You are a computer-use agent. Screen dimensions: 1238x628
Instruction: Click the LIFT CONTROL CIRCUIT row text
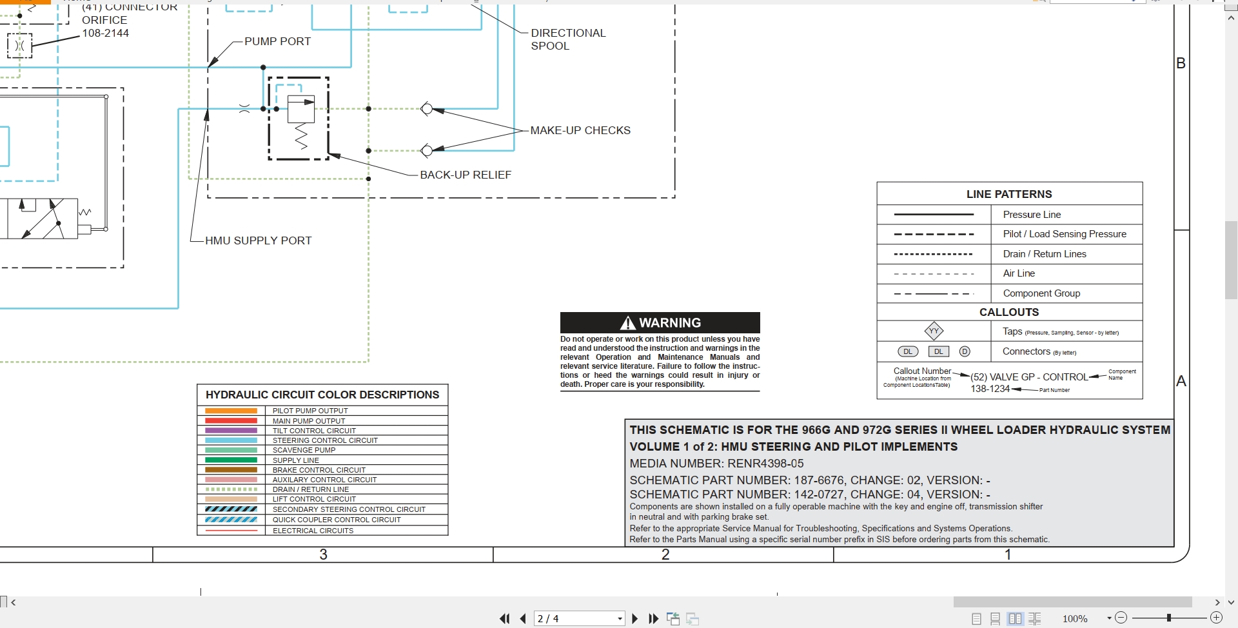point(314,499)
